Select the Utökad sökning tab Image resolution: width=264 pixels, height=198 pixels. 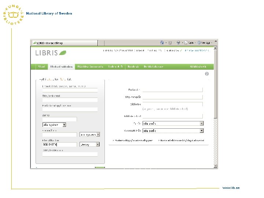point(61,67)
